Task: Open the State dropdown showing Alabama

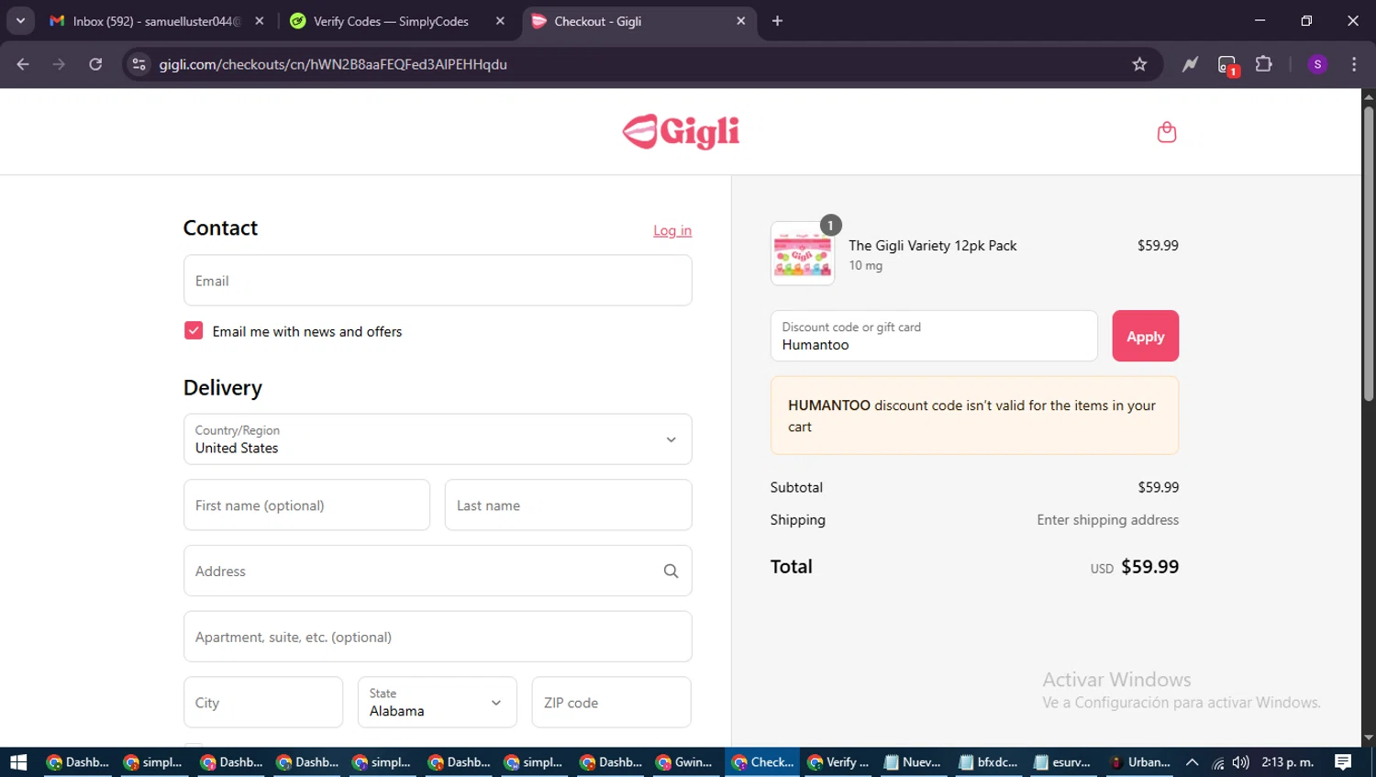Action: (x=437, y=703)
